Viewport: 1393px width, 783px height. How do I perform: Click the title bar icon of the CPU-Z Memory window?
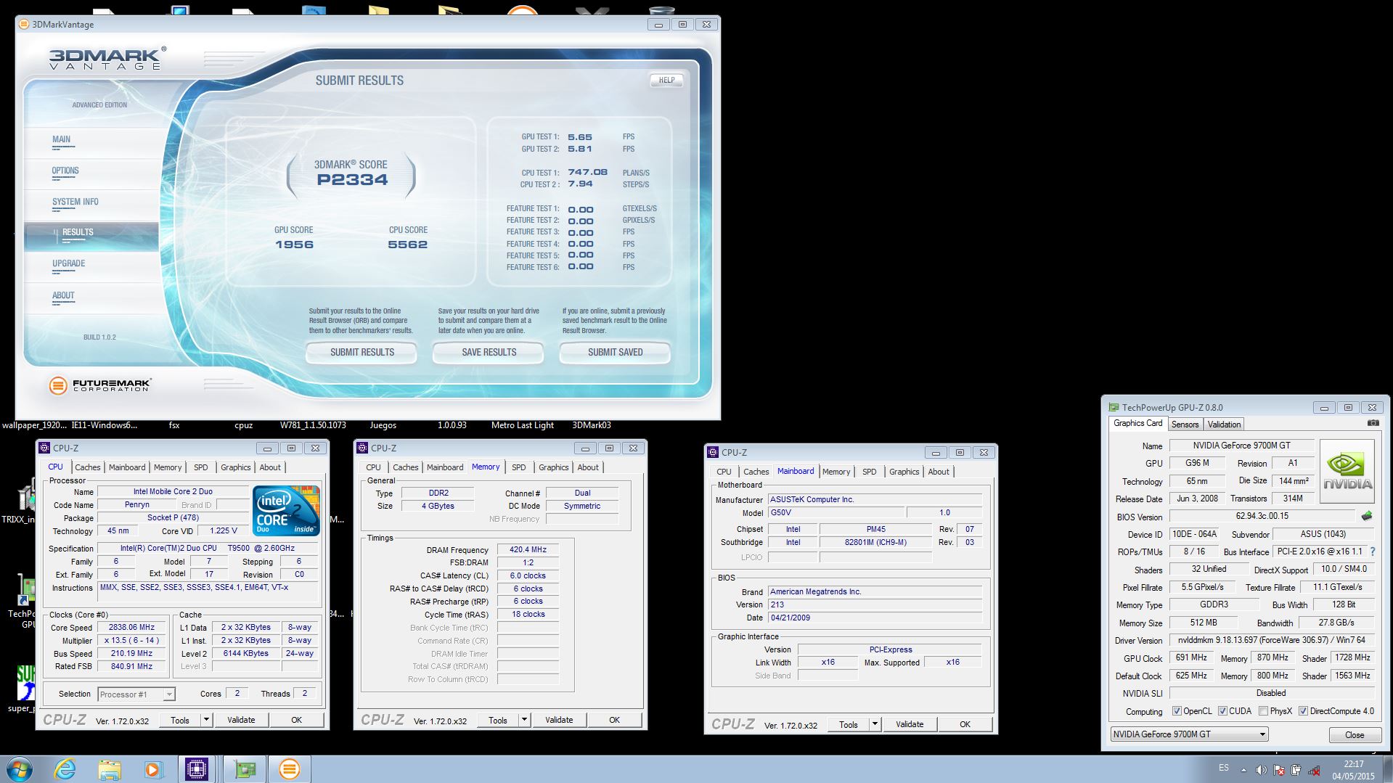[362, 448]
